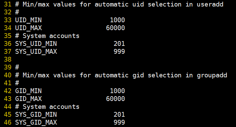Click the GID_MIN keyword

[x=29, y=91]
